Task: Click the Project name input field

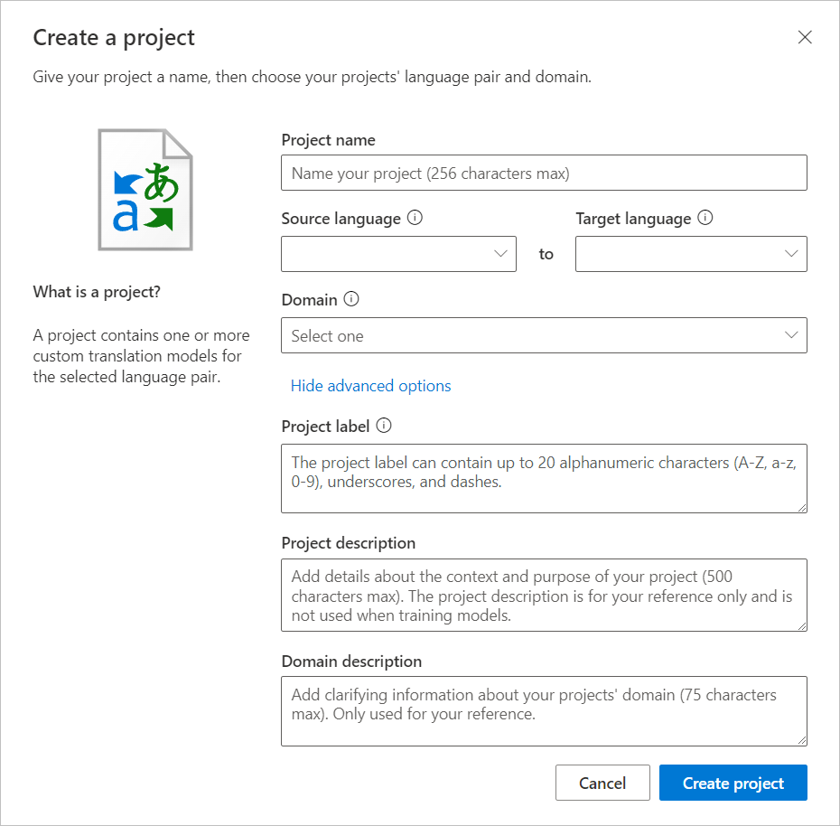Action: [544, 173]
